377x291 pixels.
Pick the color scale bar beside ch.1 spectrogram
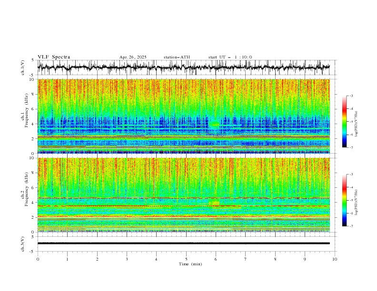coord(344,122)
